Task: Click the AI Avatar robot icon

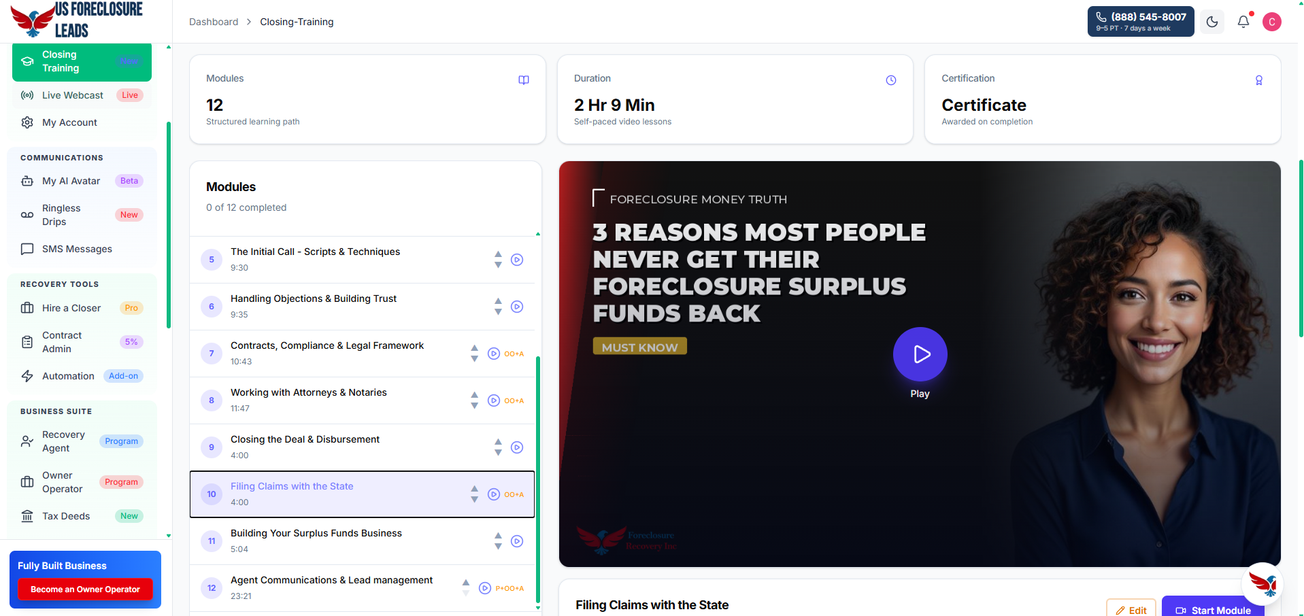Action: tap(27, 181)
